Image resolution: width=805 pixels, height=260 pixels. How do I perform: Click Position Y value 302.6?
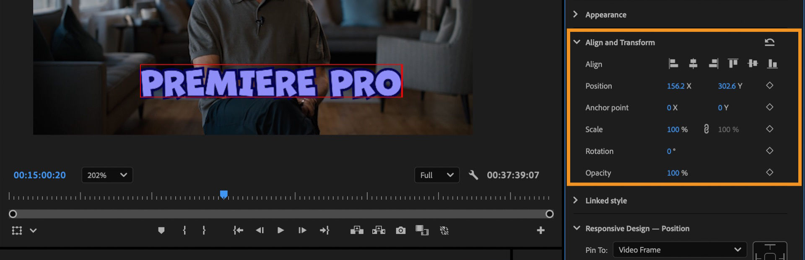(727, 86)
